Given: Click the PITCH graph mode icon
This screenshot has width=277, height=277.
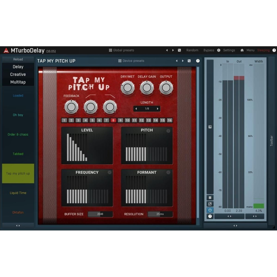Looking at the screenshot, I should point(168,131).
